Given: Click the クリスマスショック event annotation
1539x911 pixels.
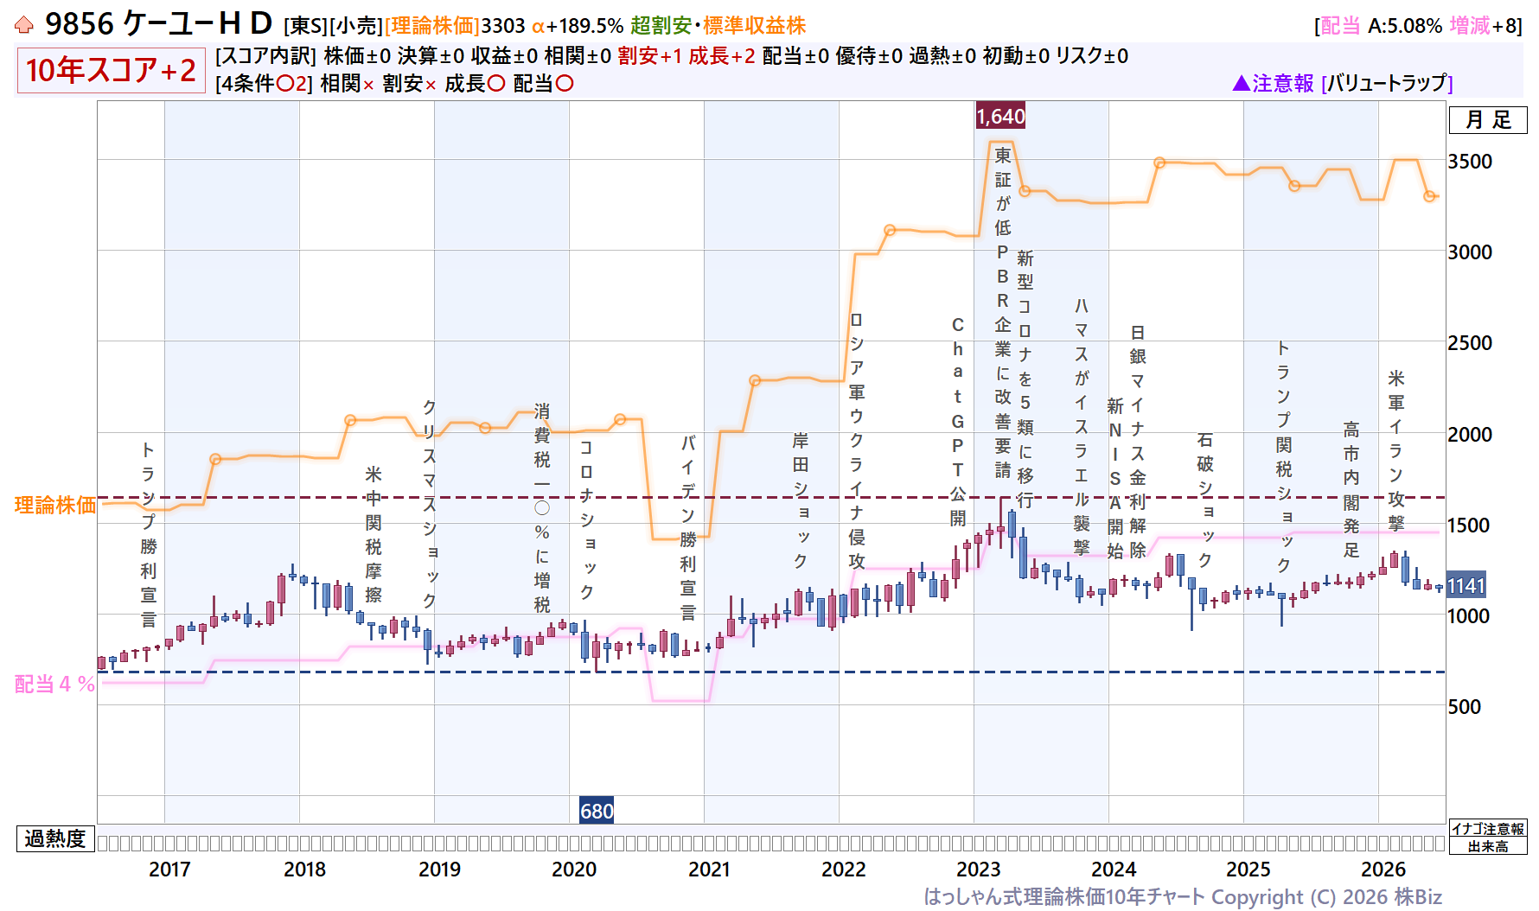Looking at the screenshot, I should pyautogui.click(x=430, y=504).
